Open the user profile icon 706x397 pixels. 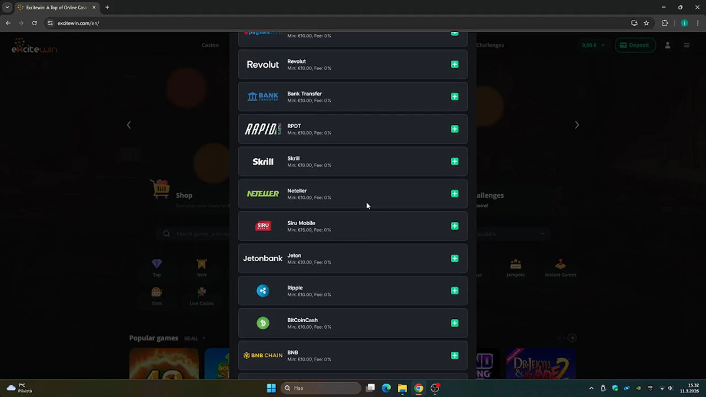coord(667,45)
